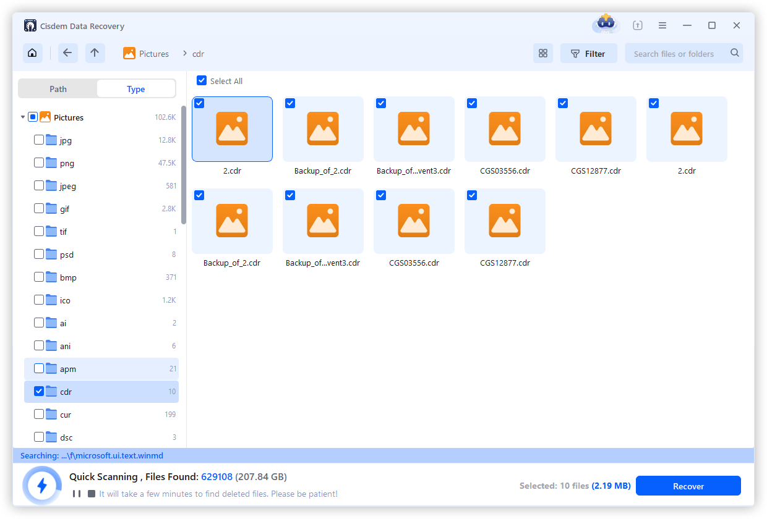Start the search with the magnifier icon

[735, 53]
